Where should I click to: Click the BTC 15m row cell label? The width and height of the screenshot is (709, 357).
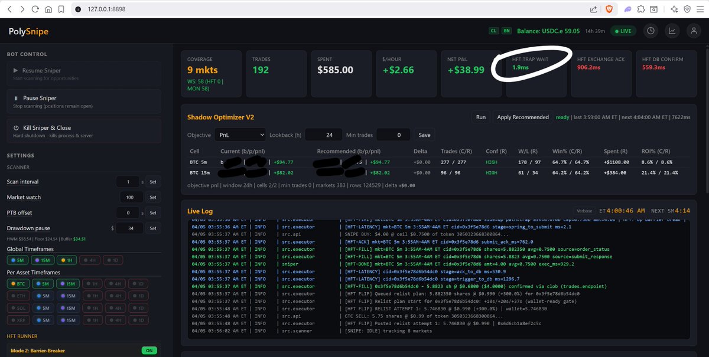(200, 173)
